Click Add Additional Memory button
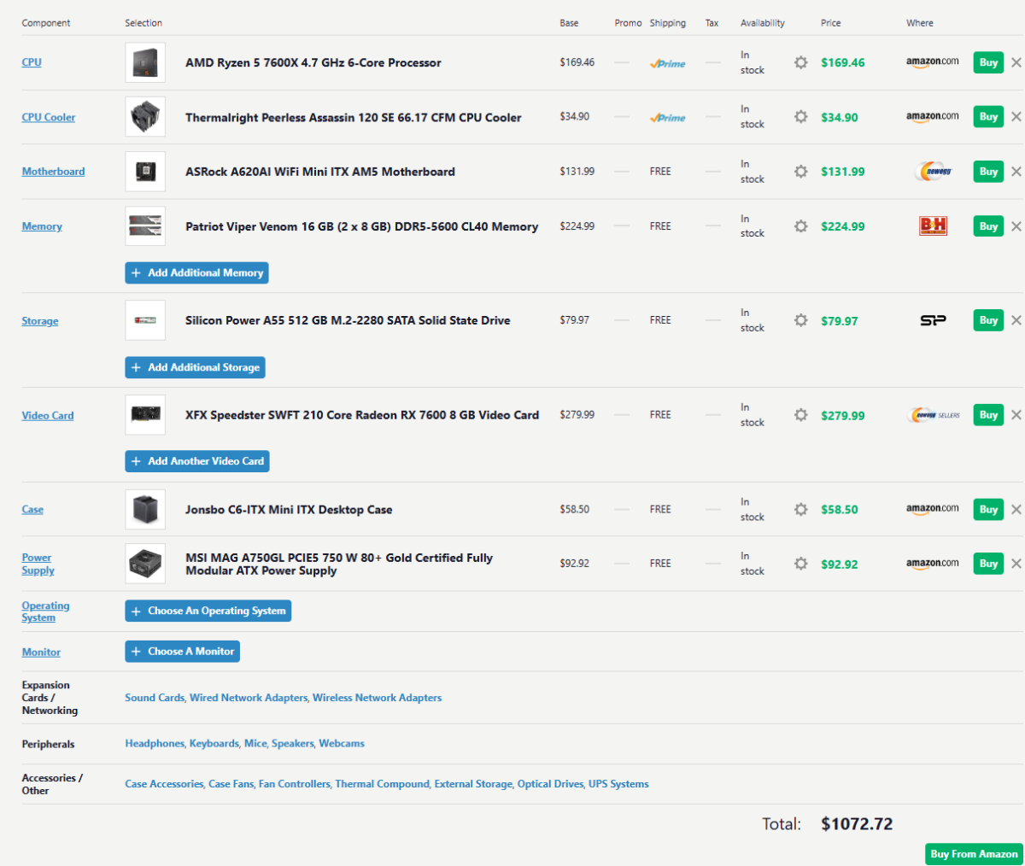The image size is (1025, 866). (197, 272)
